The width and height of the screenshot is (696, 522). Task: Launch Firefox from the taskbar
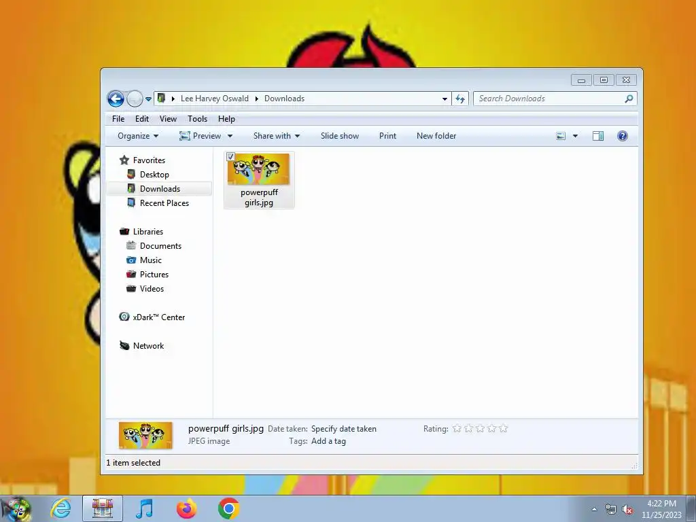(x=186, y=508)
